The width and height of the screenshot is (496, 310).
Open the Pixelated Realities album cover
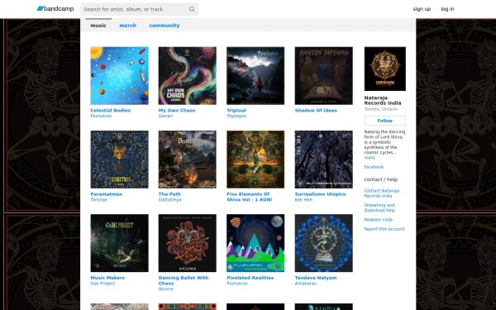(255, 243)
